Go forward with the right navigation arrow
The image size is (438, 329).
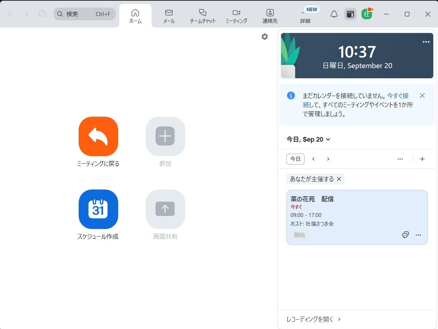(26, 14)
